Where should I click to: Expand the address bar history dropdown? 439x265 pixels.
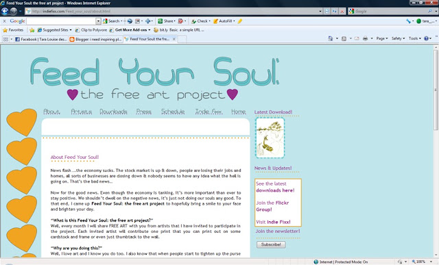pyautogui.click(x=320, y=11)
